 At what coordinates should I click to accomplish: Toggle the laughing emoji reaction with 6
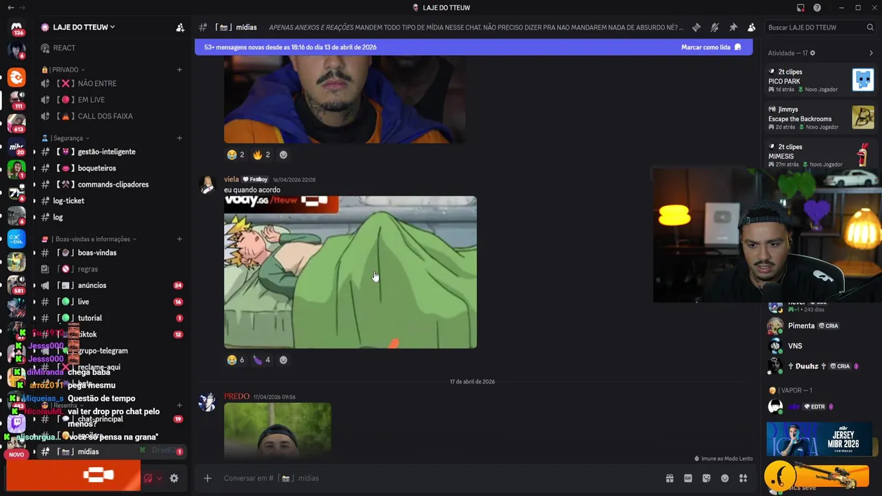click(x=236, y=360)
